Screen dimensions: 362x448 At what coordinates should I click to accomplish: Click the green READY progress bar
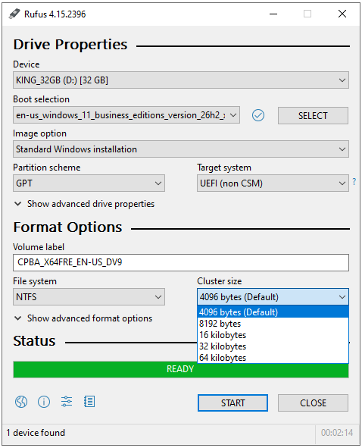pyautogui.click(x=181, y=369)
